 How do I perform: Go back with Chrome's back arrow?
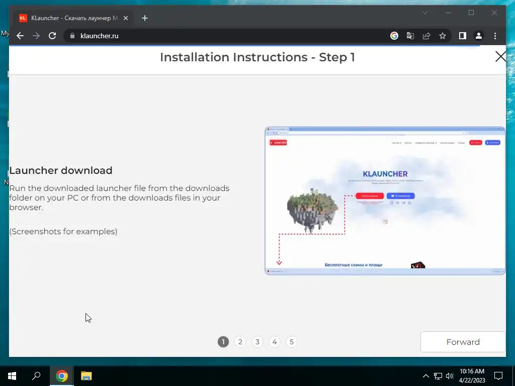20,36
